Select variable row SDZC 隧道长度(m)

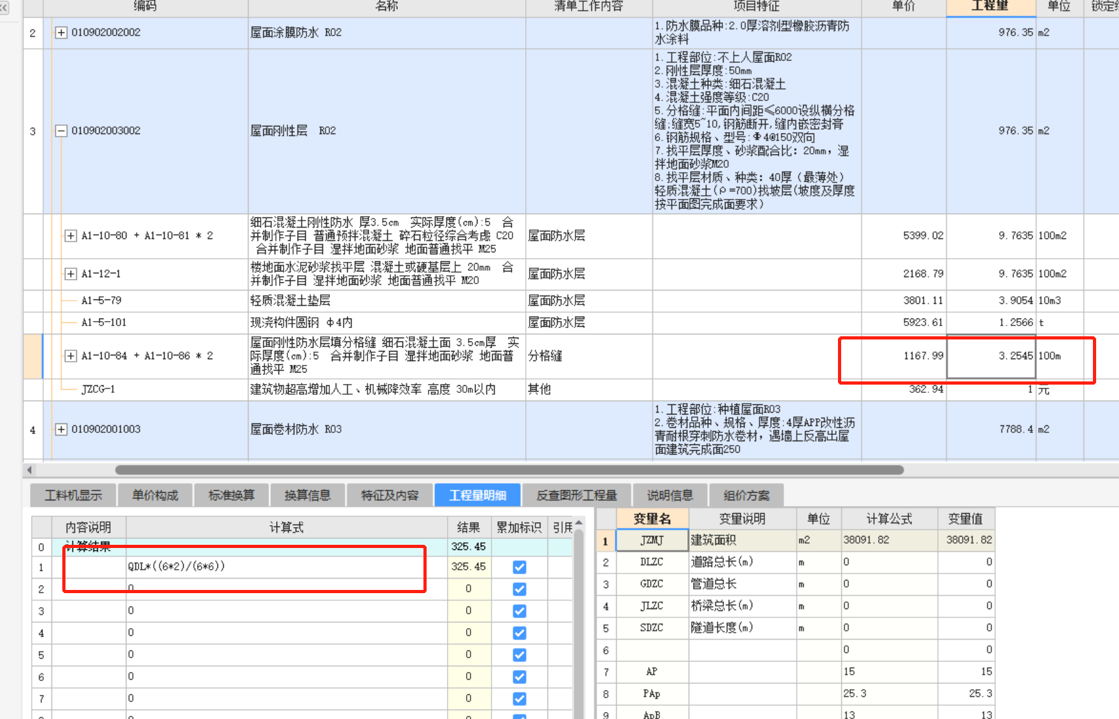[x=795, y=628]
